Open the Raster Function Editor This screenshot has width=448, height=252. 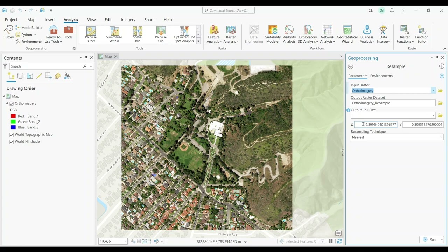[422, 34]
